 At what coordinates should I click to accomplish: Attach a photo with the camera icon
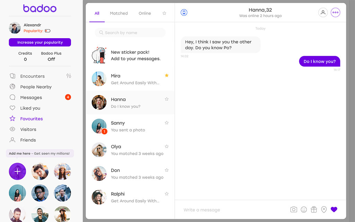click(x=294, y=210)
